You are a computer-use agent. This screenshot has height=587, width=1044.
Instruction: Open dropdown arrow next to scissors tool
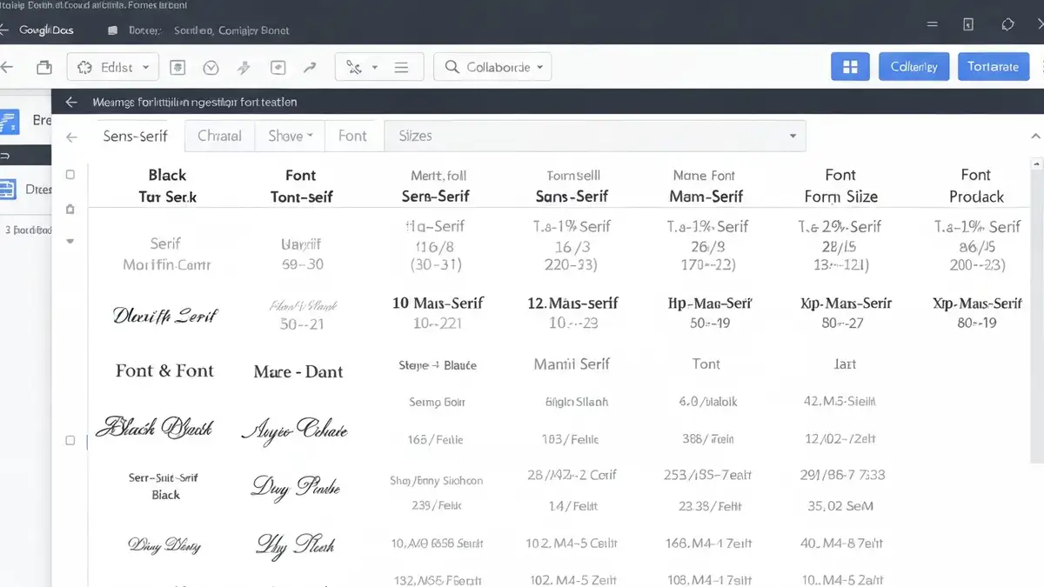(375, 67)
